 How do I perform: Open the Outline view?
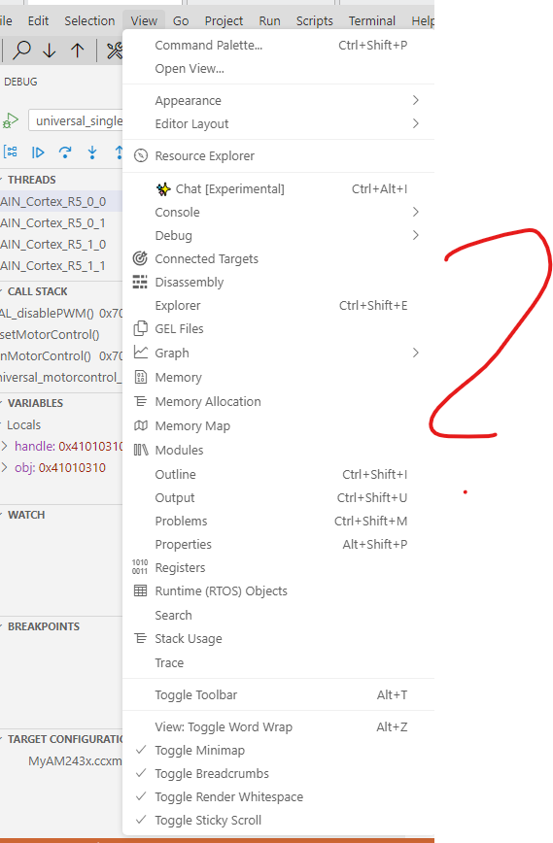pos(278,474)
